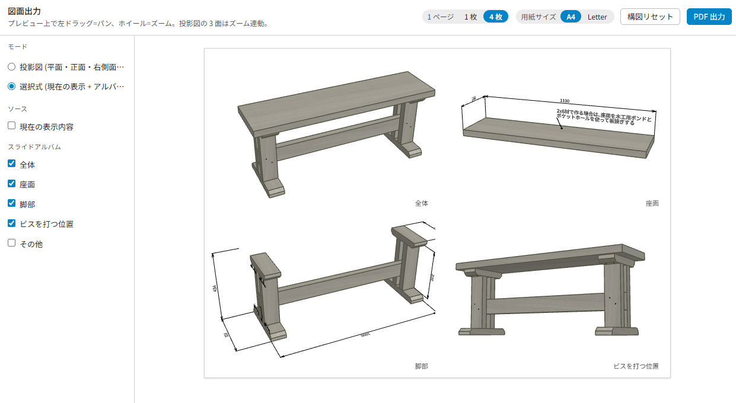Uncheck the 座面 slide checkbox
Viewport: 736px width, 403px height.
point(11,184)
